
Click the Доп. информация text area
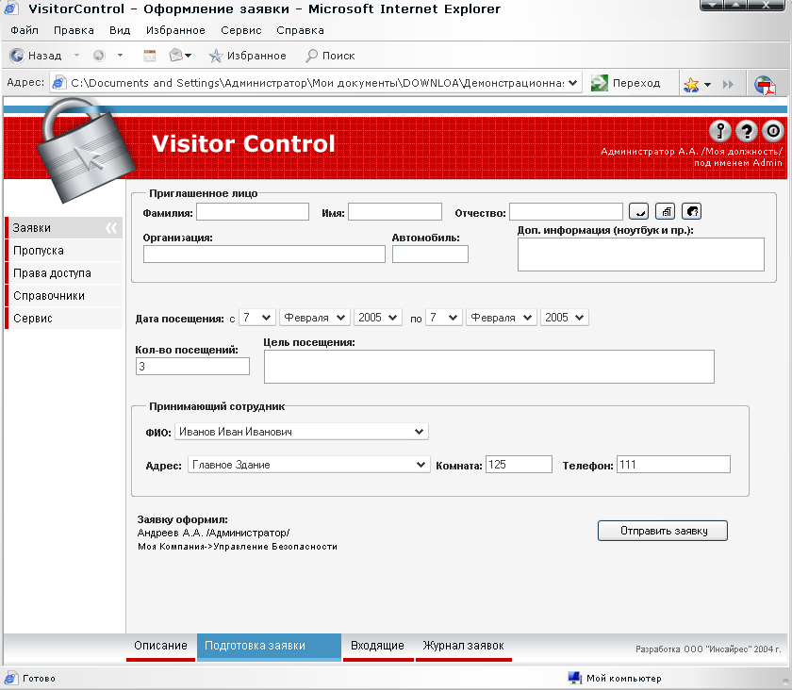[641, 255]
